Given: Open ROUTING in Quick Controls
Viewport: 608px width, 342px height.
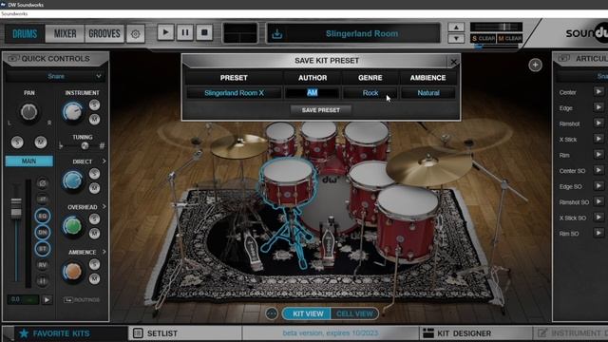Looking at the screenshot, I should pyautogui.click(x=82, y=300).
